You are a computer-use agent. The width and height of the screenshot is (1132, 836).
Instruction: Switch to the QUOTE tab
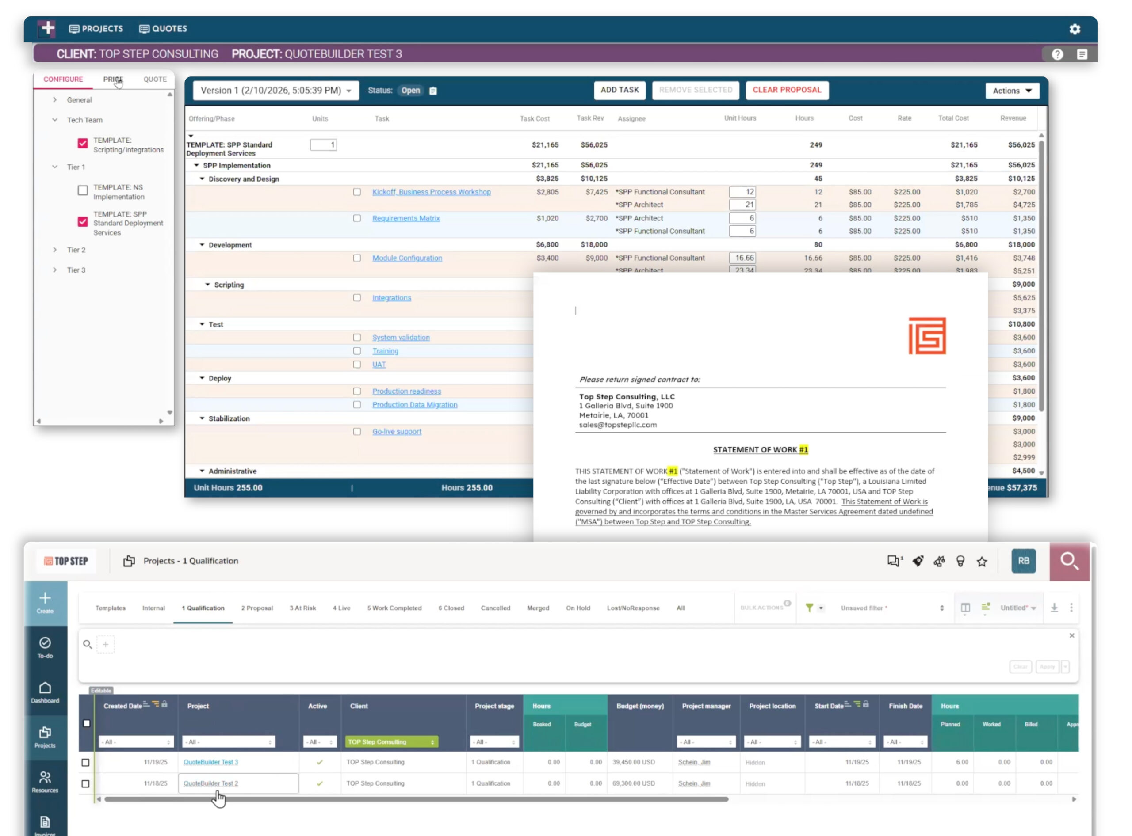[x=155, y=80]
